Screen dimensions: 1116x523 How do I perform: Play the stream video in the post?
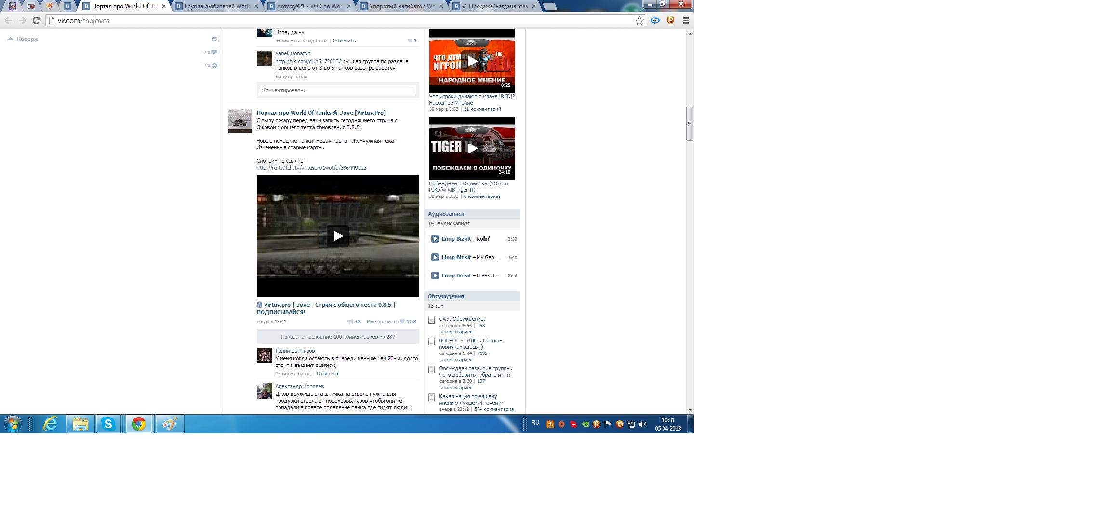pyautogui.click(x=338, y=236)
